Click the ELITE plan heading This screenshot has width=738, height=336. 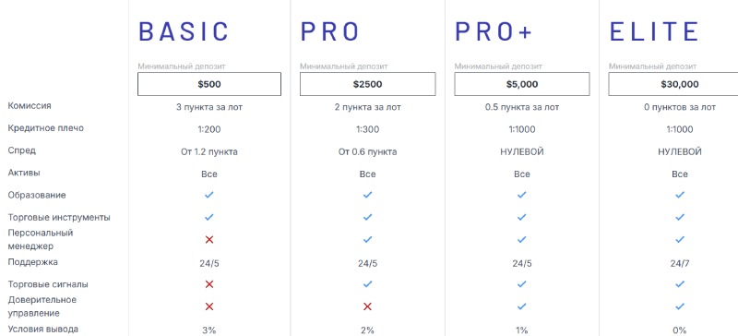[x=654, y=31]
